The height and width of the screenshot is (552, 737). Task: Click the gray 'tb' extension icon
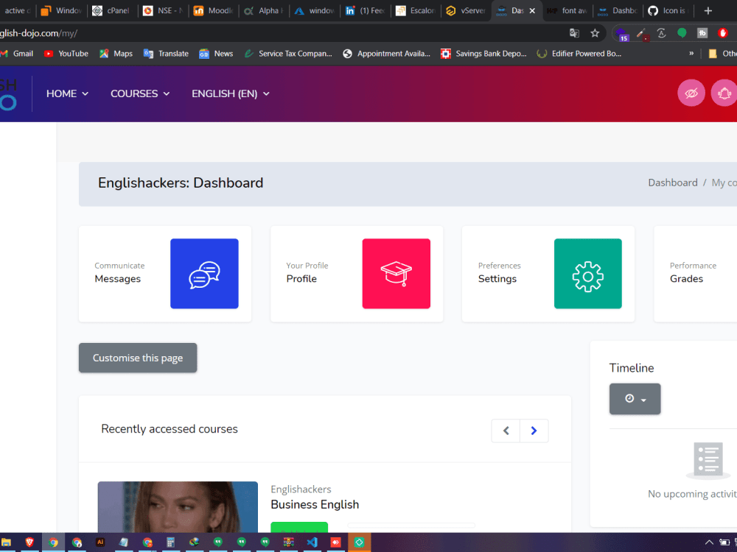pos(702,33)
